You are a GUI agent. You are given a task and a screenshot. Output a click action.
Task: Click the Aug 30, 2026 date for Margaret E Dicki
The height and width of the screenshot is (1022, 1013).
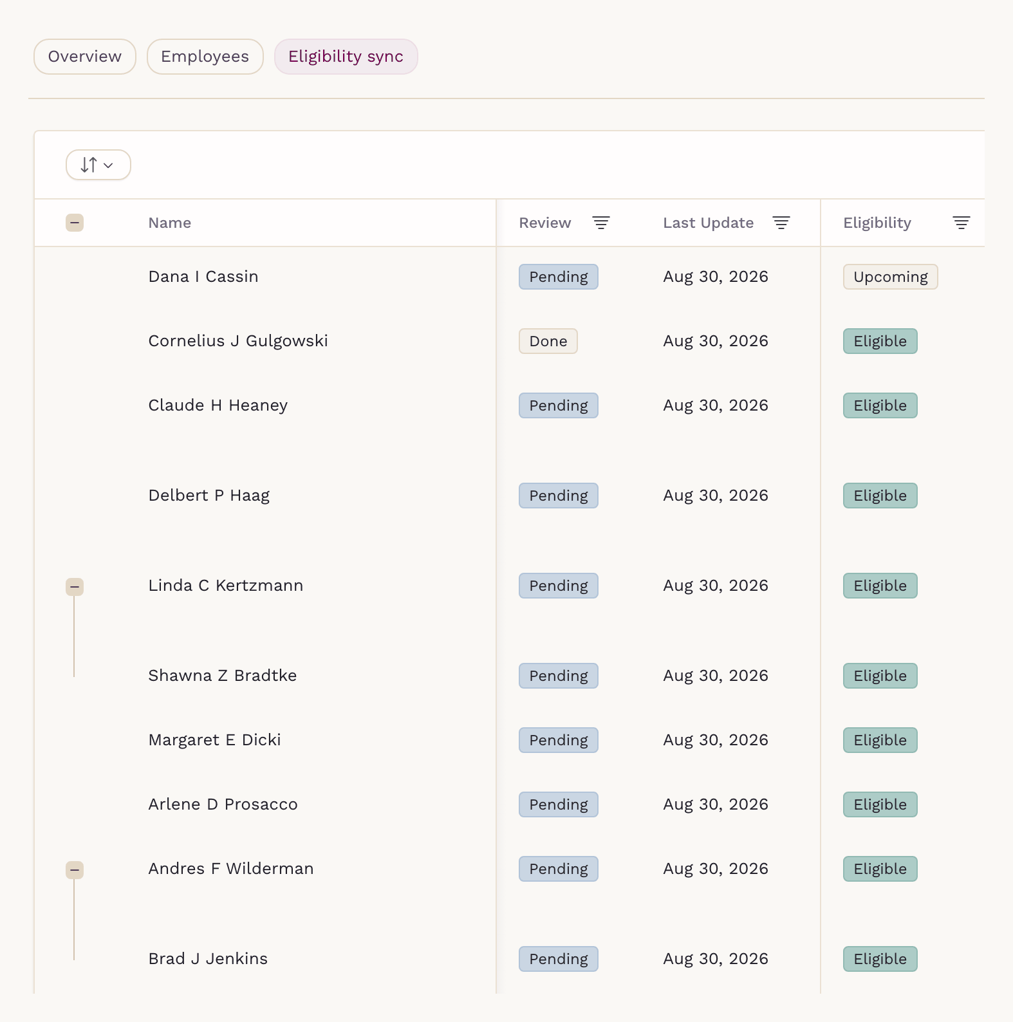[716, 740]
